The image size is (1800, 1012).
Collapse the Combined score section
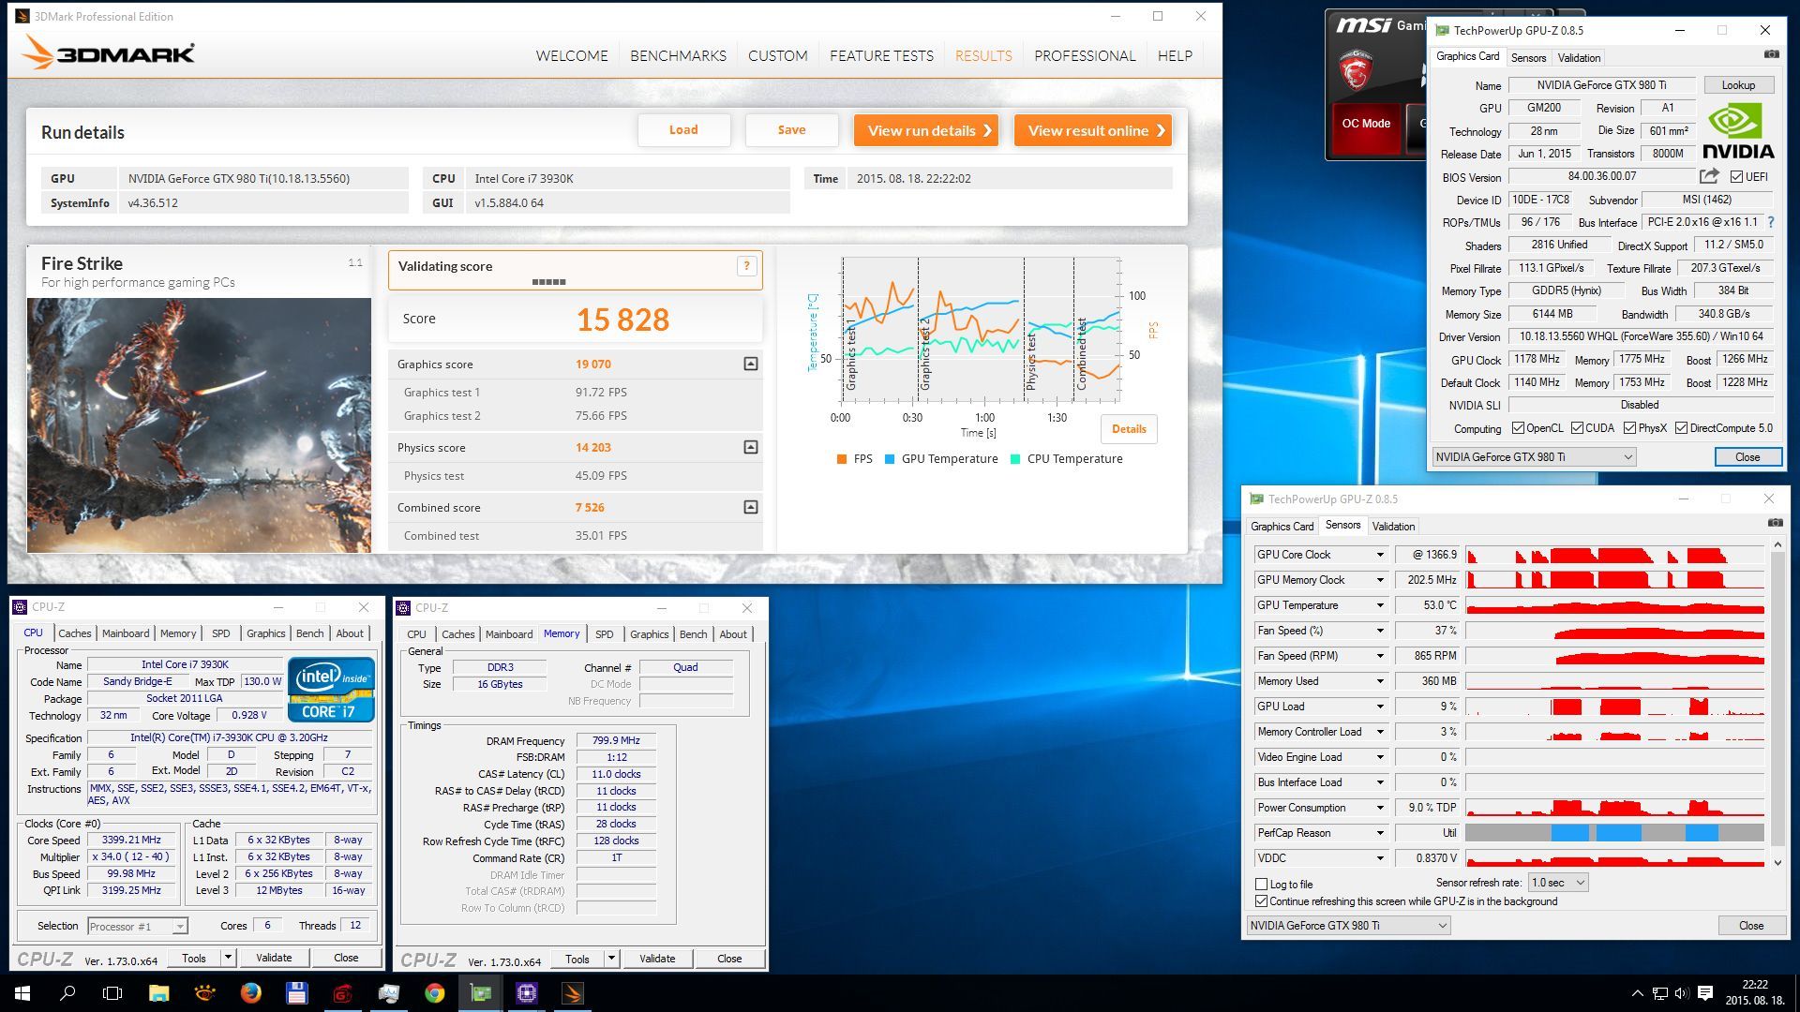751,507
